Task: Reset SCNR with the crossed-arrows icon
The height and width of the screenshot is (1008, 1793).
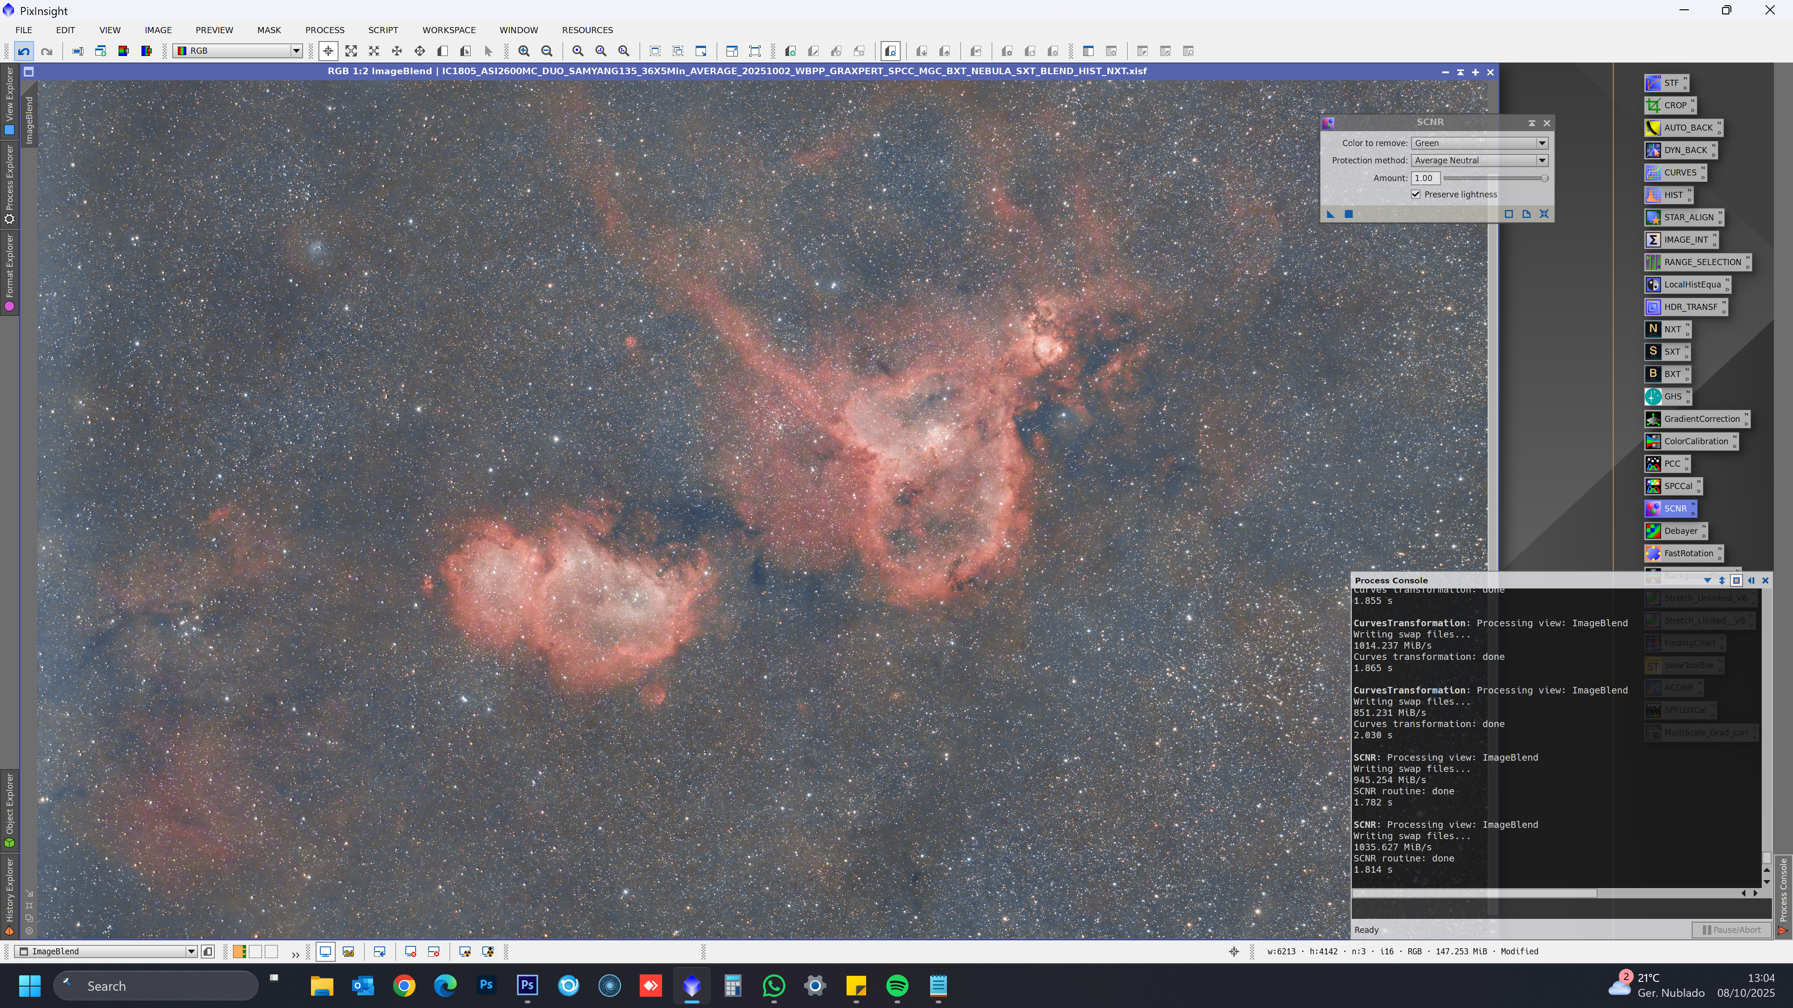Action: tap(1544, 214)
